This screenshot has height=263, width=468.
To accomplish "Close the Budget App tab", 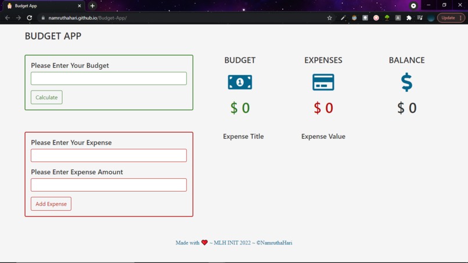I will click(80, 6).
